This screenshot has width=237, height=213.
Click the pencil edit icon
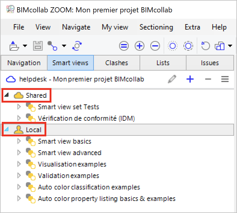tap(172, 79)
